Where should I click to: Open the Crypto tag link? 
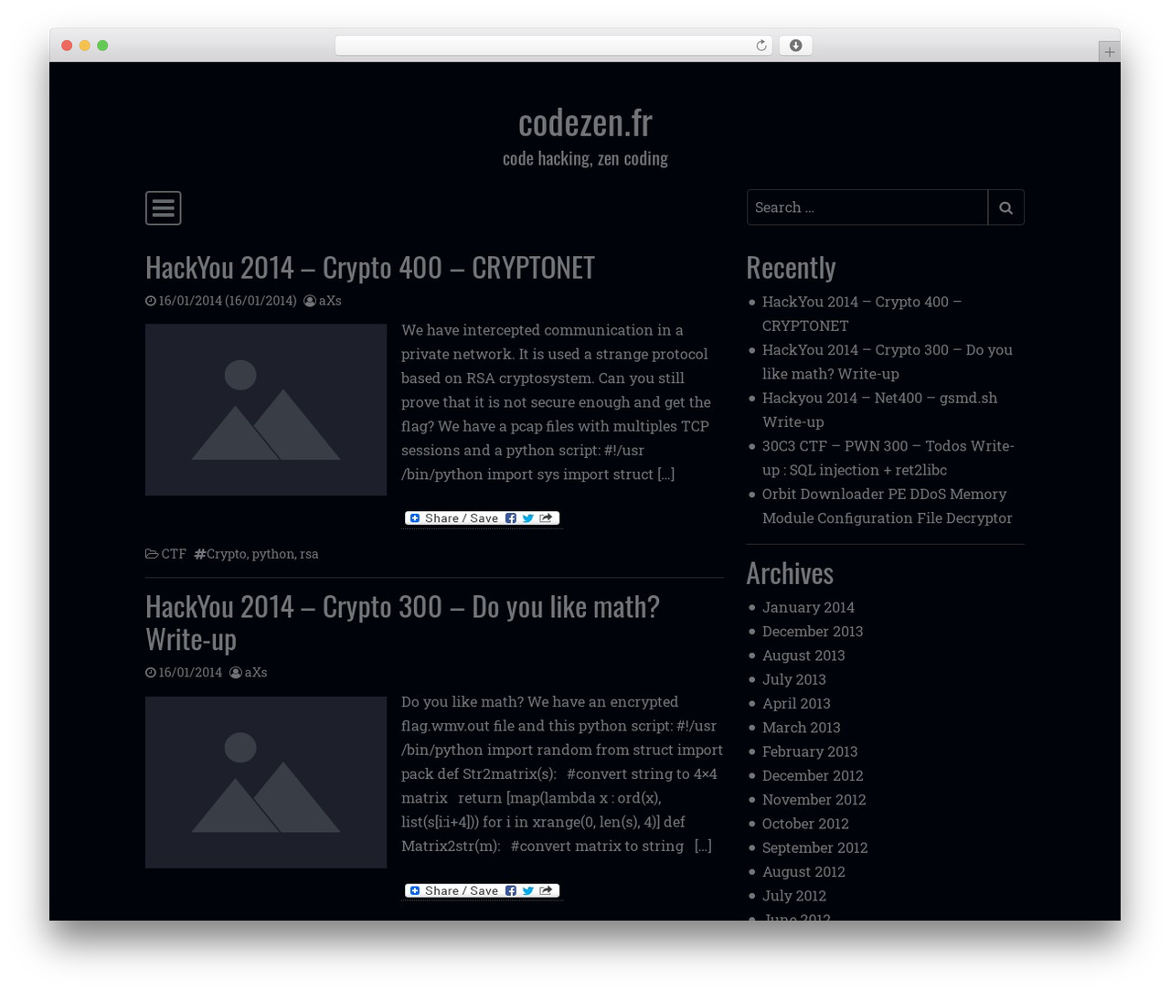pyautogui.click(x=227, y=554)
